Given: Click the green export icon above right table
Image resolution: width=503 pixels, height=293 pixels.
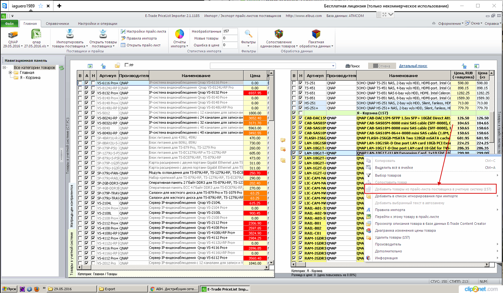Looking at the screenshot, I should pos(477,66).
